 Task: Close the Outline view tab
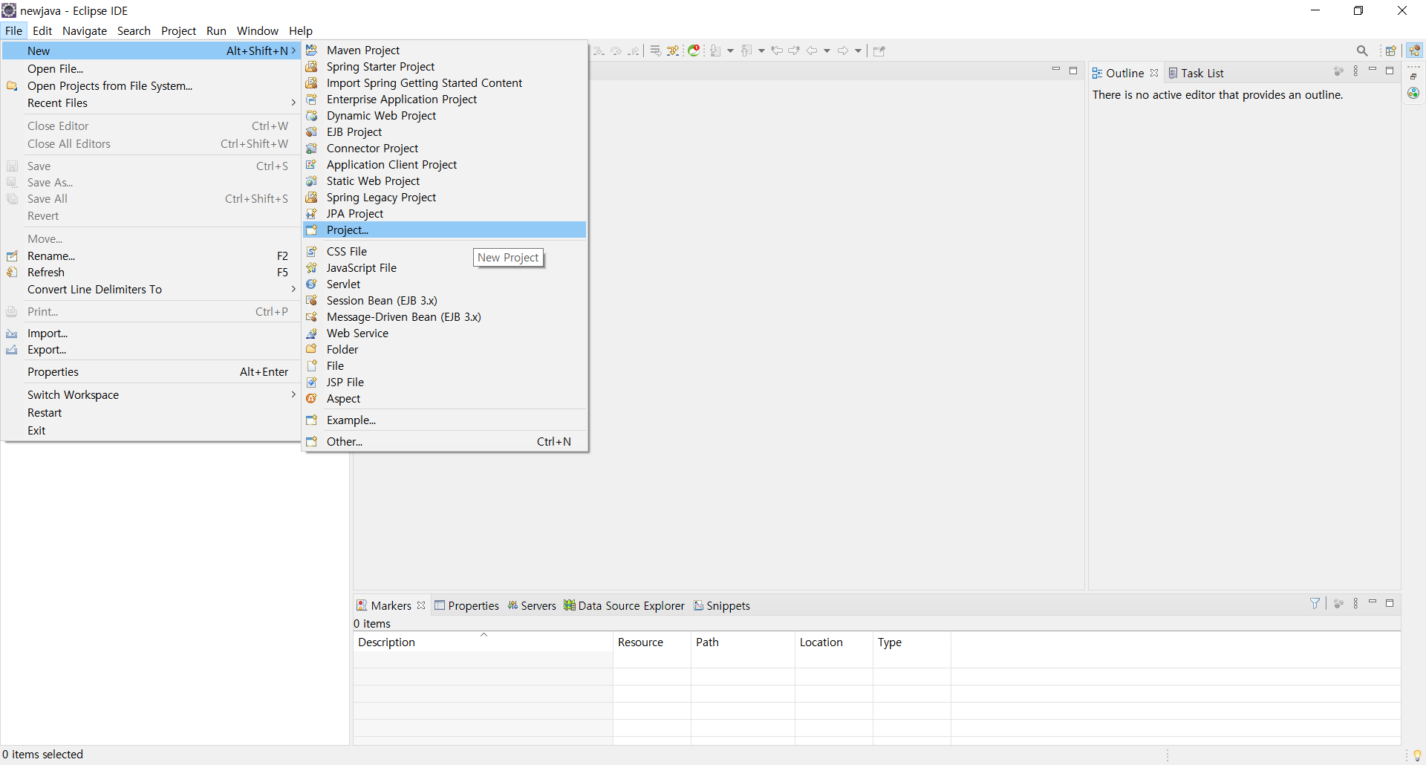click(x=1154, y=73)
